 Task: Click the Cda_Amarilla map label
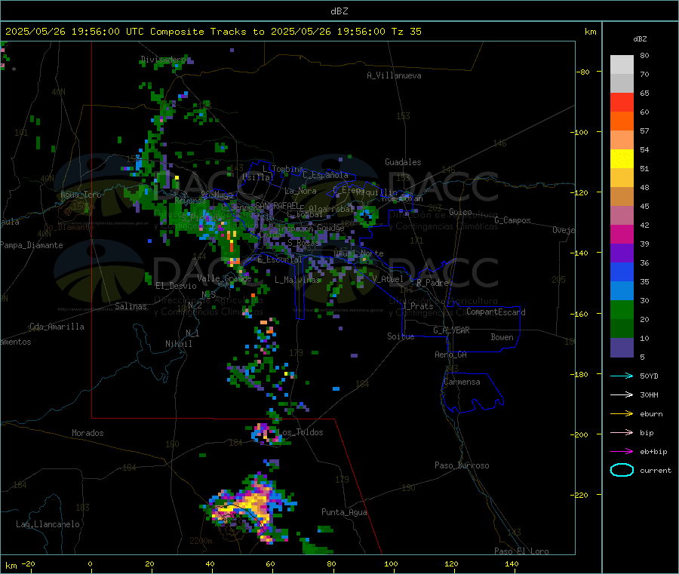(x=57, y=327)
